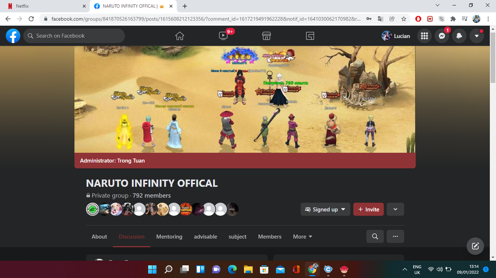
Task: Open the Windows Start menu
Action: click(x=153, y=269)
